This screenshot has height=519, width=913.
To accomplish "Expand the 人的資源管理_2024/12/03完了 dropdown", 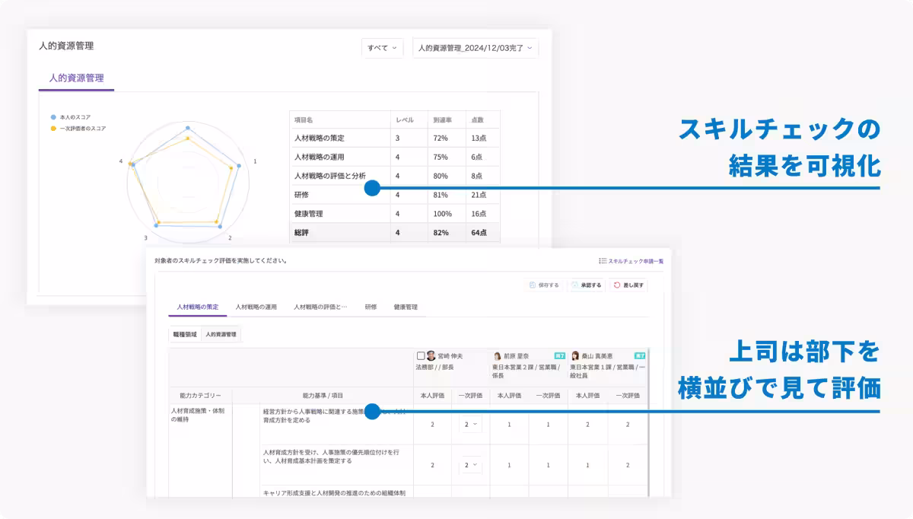I will pyautogui.click(x=475, y=48).
